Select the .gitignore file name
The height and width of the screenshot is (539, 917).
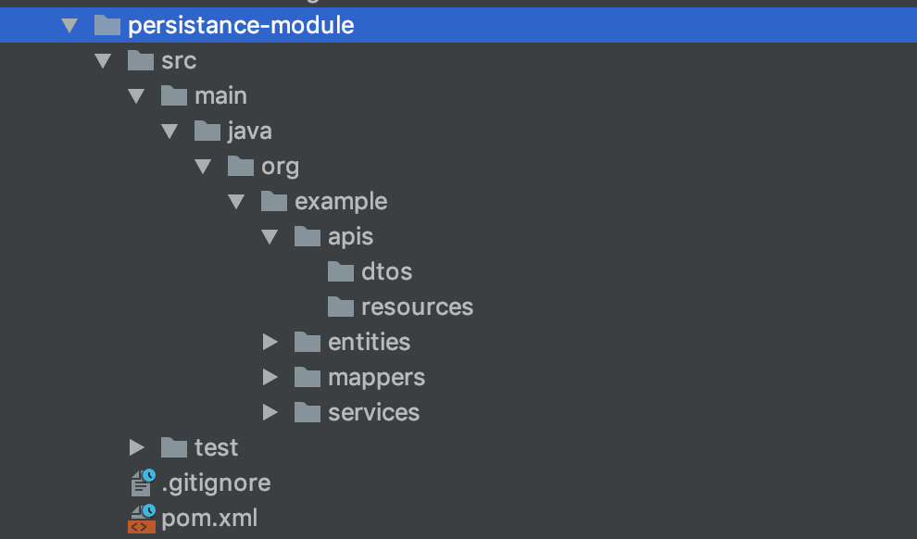(x=216, y=483)
